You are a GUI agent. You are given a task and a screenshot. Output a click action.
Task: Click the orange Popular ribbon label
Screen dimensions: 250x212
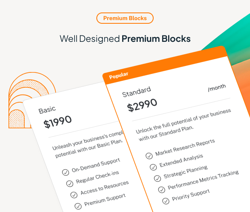point(119,75)
